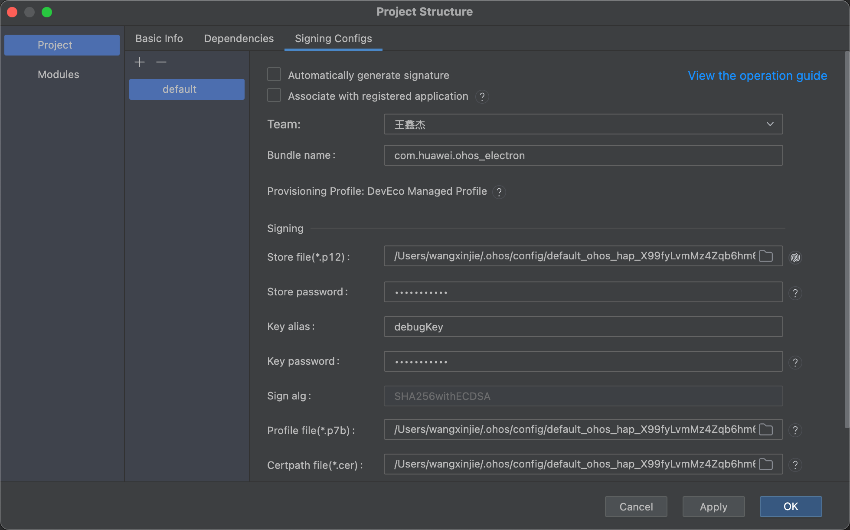Expand the Team dropdown
This screenshot has width=850, height=530.
coord(770,124)
